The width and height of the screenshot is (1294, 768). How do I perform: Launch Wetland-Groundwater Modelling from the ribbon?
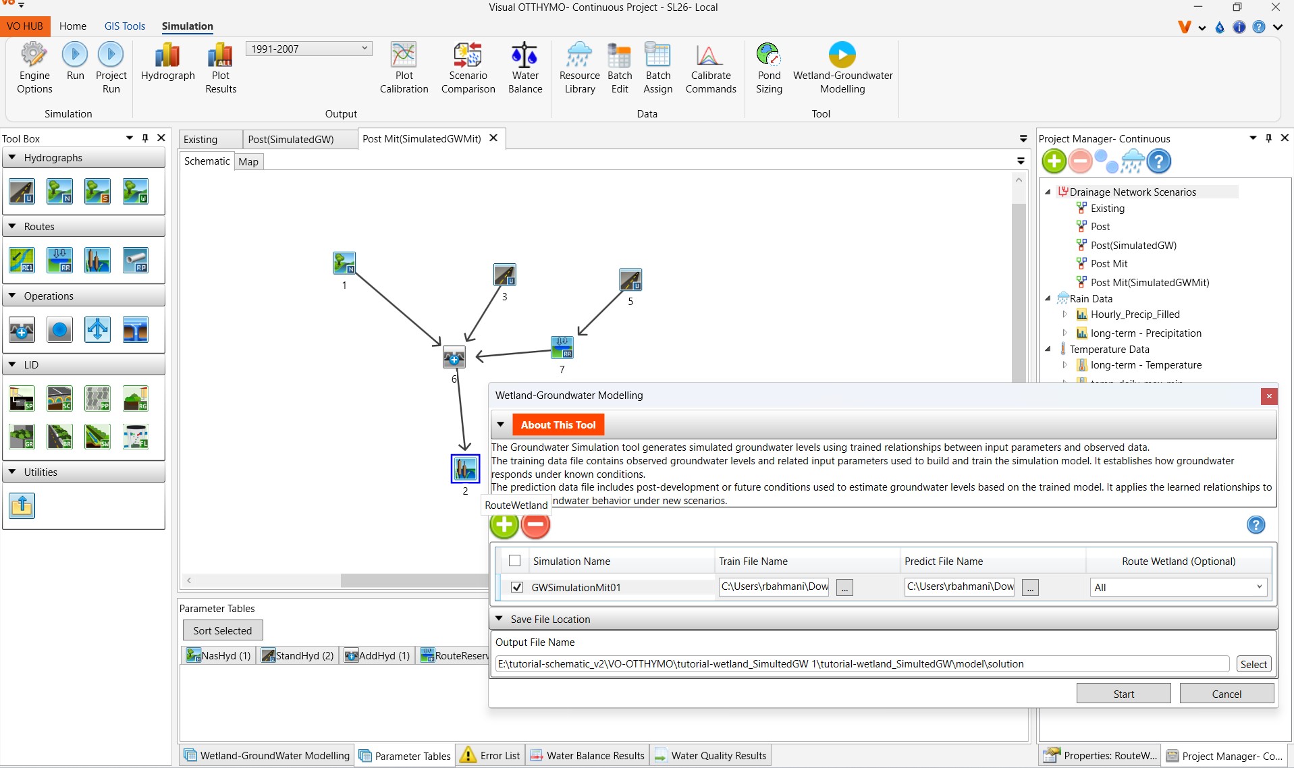click(x=842, y=67)
